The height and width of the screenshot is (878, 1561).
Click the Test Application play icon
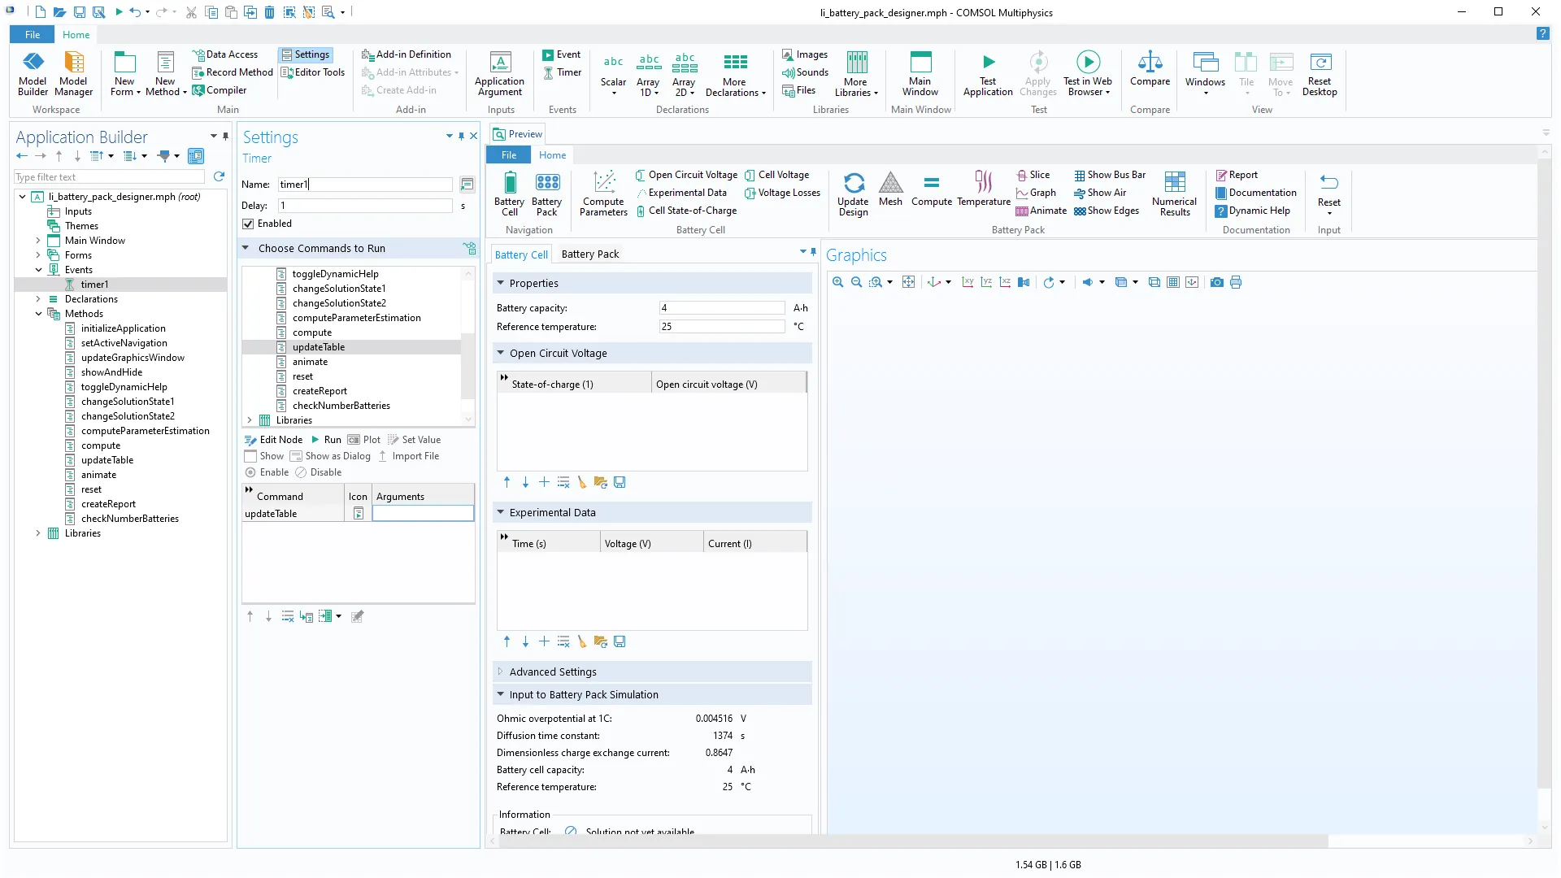(988, 63)
